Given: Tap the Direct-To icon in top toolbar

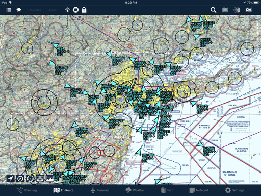Looking at the screenshot, I should 19,10.
